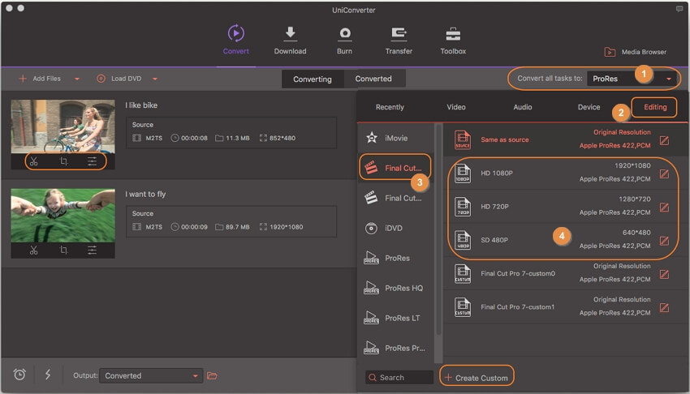This screenshot has width=690, height=394.
Task: Crop the 'I like bike' video
Action: 63,161
